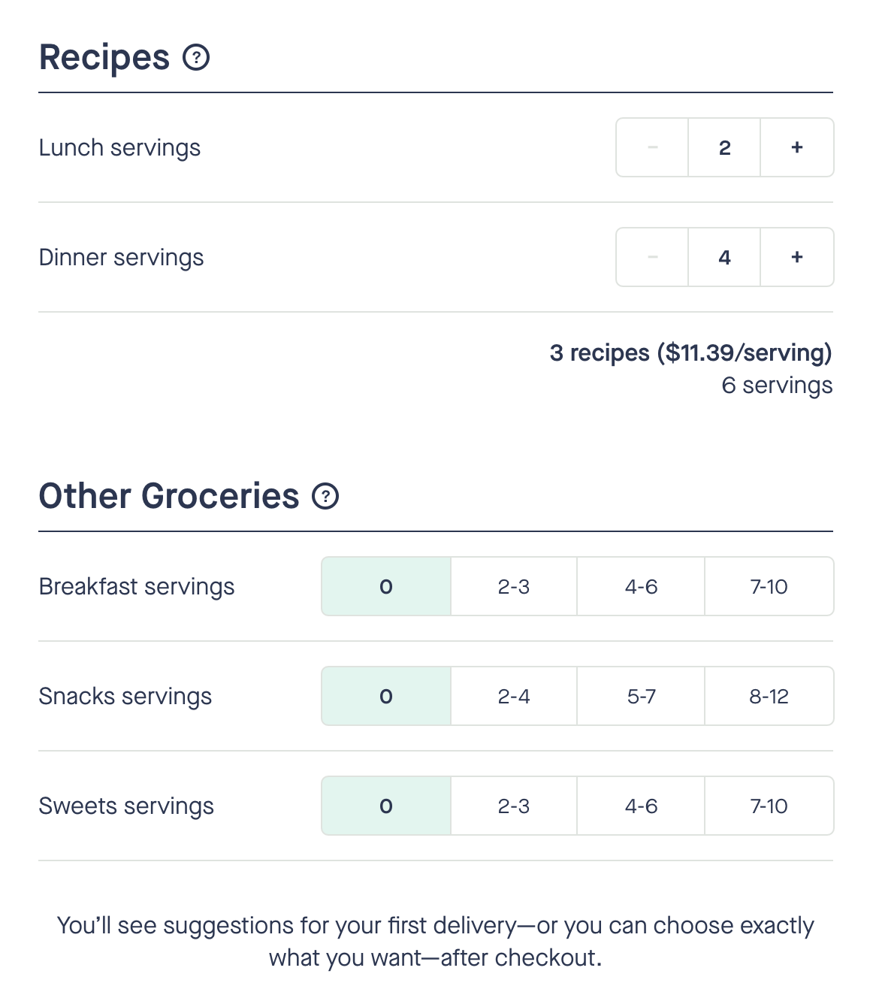Choose 2-4 Snacks servings
This screenshot has width=870, height=992.
[x=514, y=697]
